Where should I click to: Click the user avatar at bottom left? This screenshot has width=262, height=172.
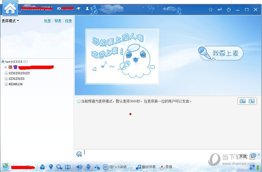pyautogui.click(x=6, y=167)
